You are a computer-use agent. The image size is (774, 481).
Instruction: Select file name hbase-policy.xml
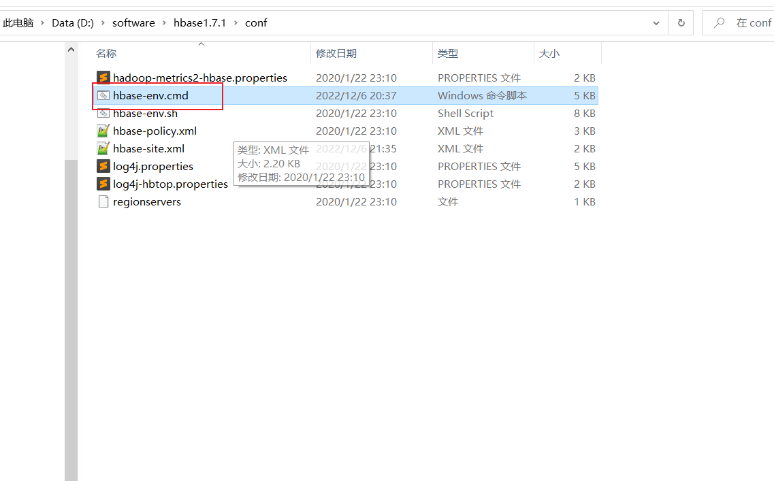pyautogui.click(x=155, y=131)
